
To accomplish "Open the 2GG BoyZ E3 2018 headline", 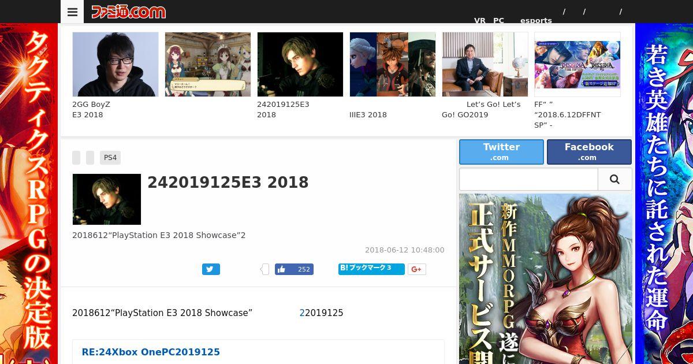I will click(91, 110).
